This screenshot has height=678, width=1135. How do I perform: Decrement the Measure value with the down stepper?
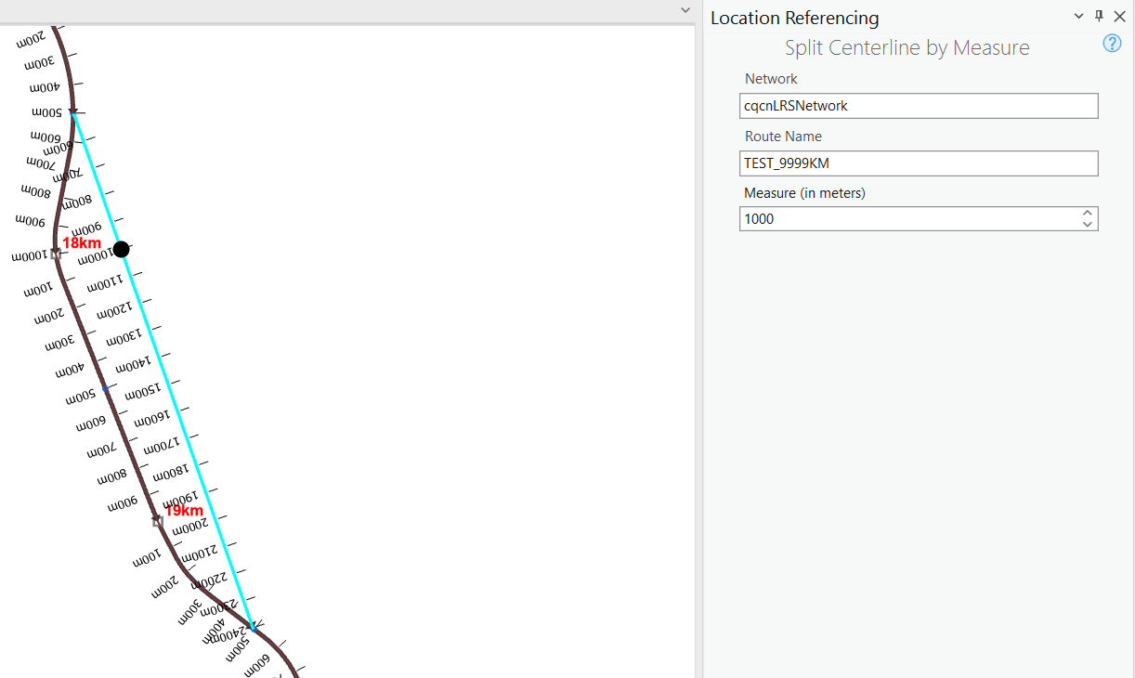tap(1087, 224)
